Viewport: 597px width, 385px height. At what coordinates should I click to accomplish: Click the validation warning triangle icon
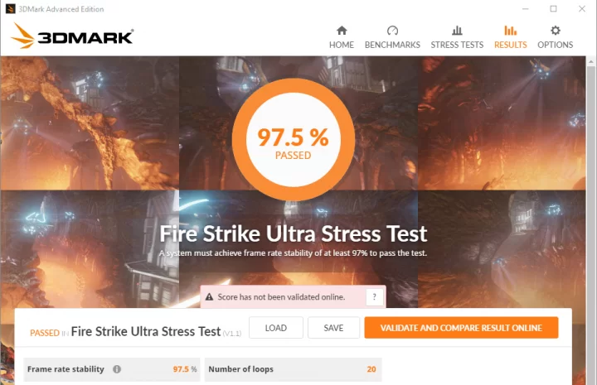(209, 297)
